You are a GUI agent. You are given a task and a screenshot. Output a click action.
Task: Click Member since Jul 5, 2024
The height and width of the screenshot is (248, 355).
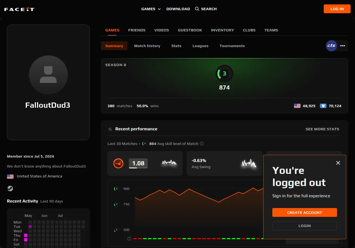click(30, 156)
